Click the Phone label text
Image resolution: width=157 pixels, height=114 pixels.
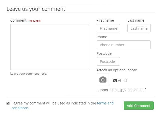[102, 37]
